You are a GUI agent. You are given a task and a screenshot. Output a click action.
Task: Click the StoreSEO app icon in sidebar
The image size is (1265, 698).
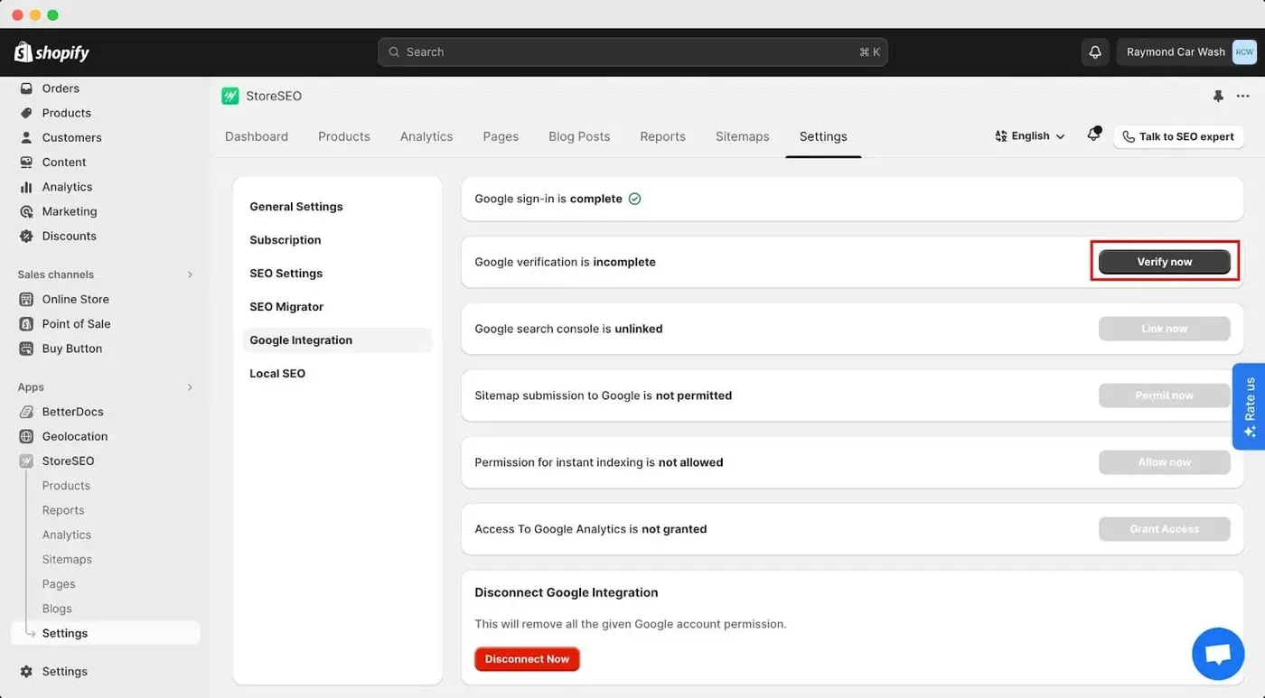pos(26,461)
